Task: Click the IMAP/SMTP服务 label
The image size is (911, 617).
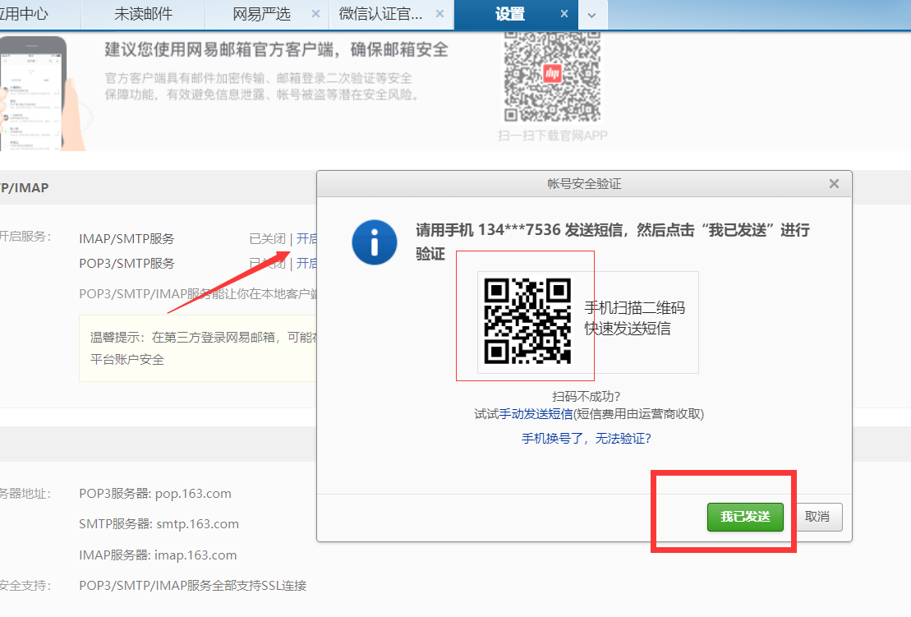Action: [x=127, y=239]
